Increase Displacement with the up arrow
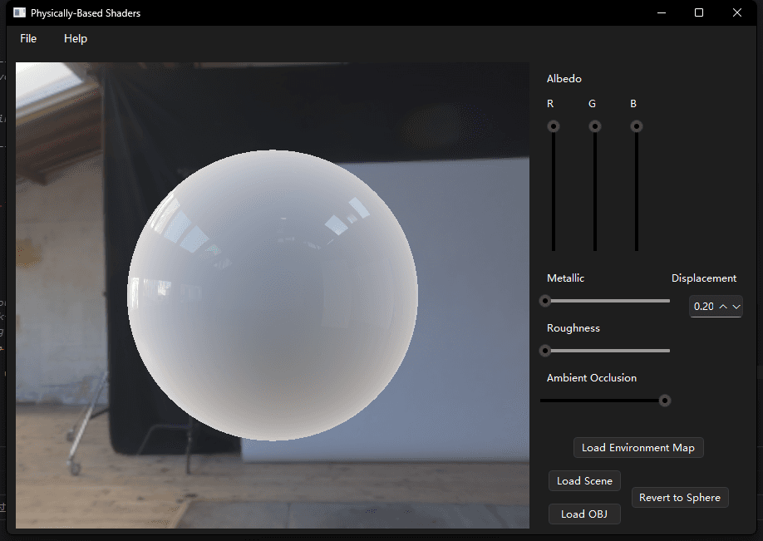 click(723, 307)
